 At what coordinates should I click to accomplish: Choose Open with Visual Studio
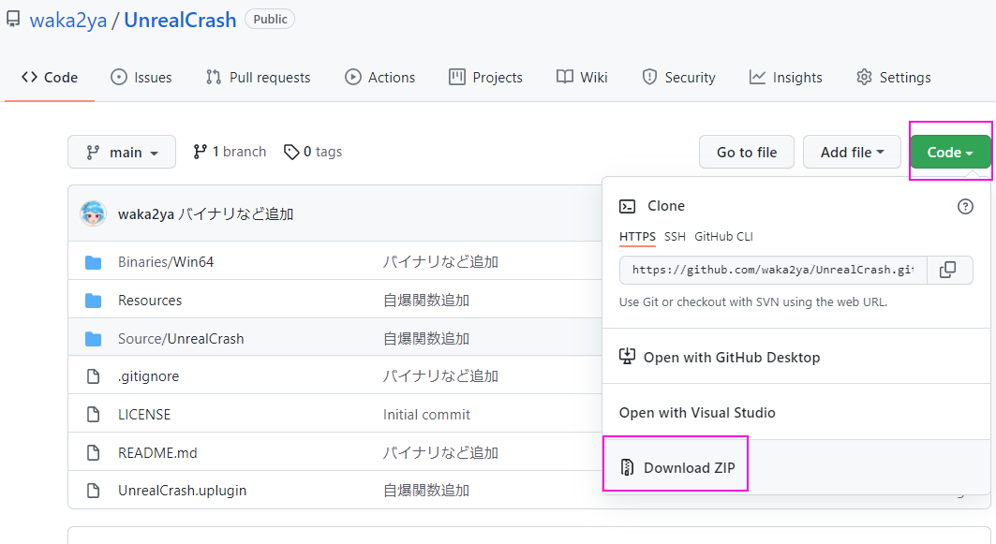coord(697,412)
